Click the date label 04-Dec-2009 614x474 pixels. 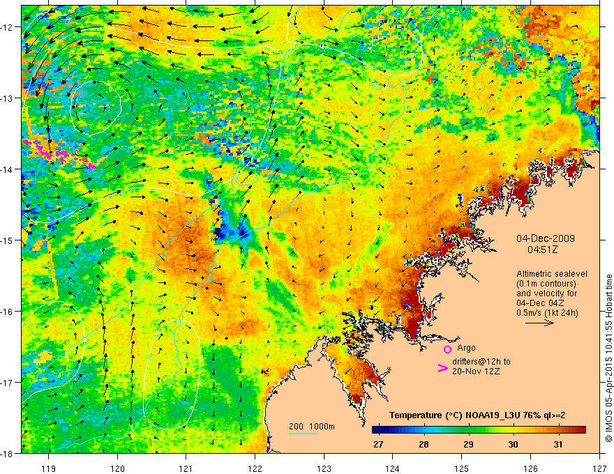click(x=546, y=238)
